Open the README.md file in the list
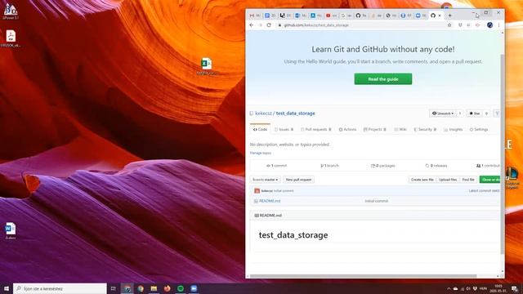 click(270, 201)
